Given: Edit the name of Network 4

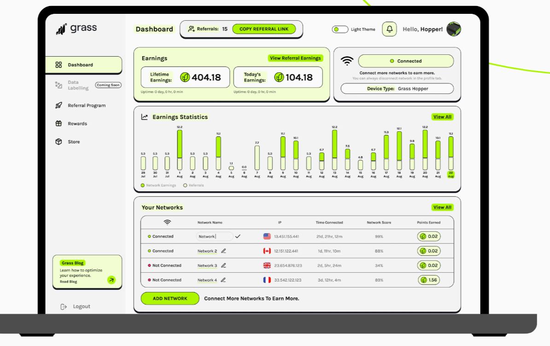Looking at the screenshot, I should [223, 280].
